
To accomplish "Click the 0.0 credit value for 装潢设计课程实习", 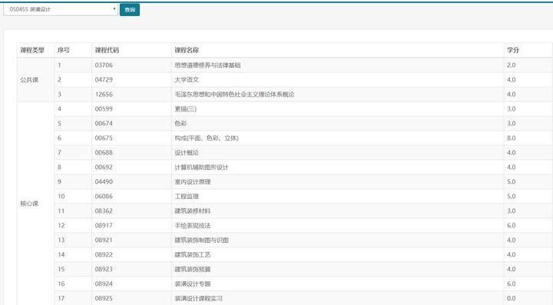I will pyautogui.click(x=512, y=298).
